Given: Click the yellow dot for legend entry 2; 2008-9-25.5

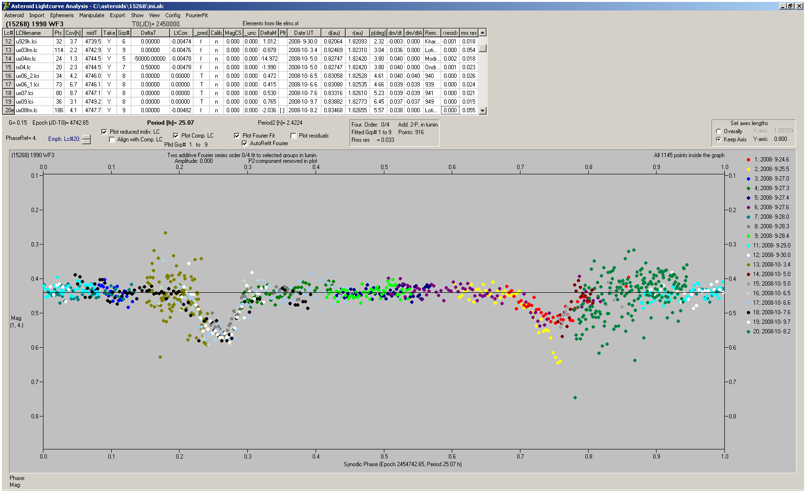Looking at the screenshot, I should pyautogui.click(x=748, y=169).
